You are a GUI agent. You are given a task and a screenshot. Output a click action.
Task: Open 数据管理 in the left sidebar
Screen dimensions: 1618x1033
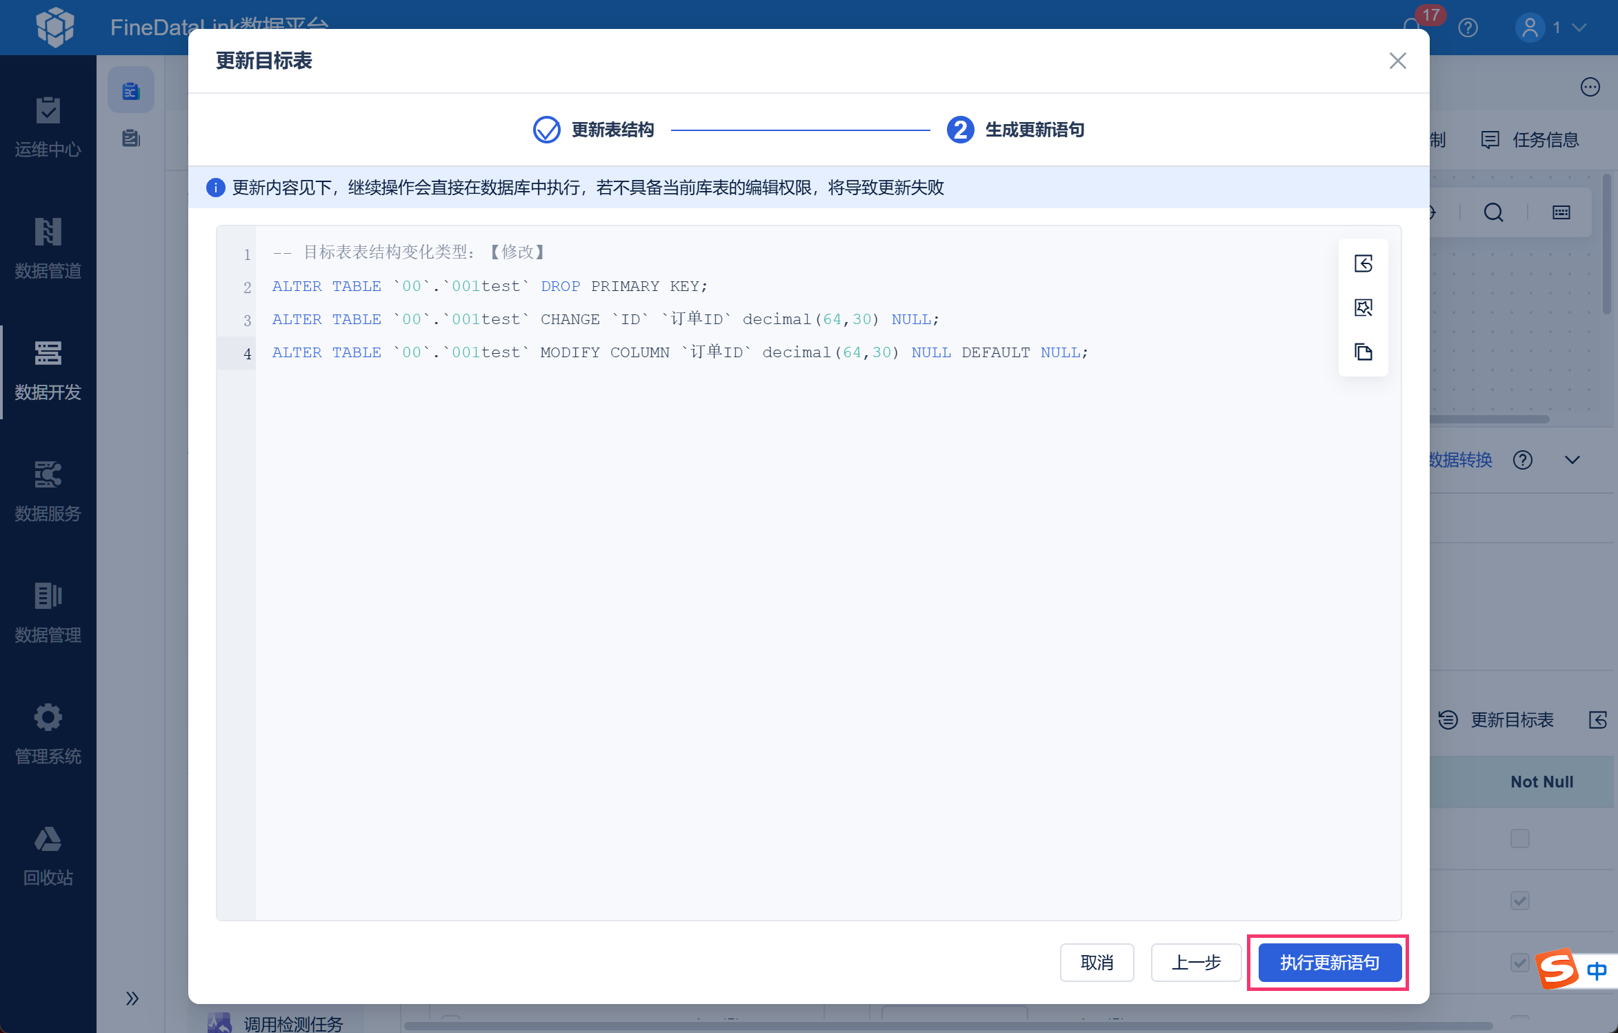[x=48, y=613]
